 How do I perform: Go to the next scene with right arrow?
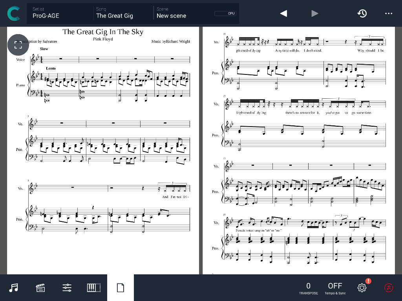pos(315,13)
